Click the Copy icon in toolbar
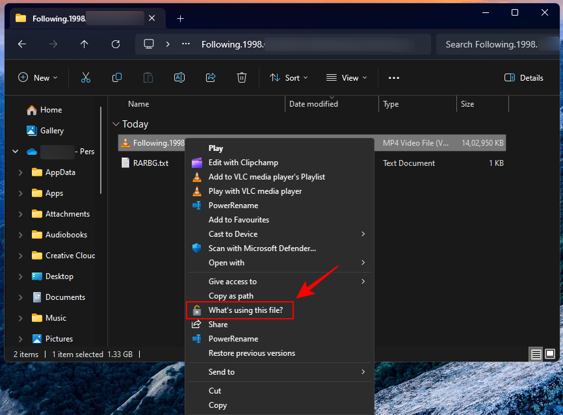Screen dimensions: 563x415 117,77
